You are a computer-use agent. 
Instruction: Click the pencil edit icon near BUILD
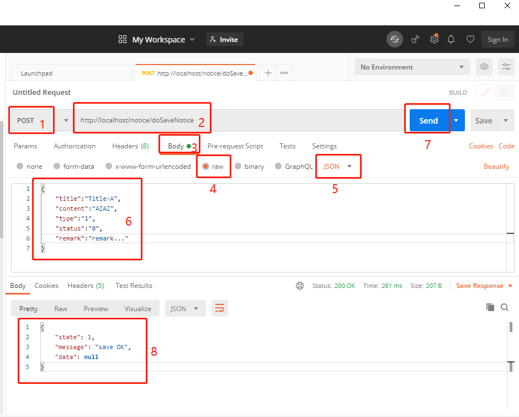pos(485,92)
